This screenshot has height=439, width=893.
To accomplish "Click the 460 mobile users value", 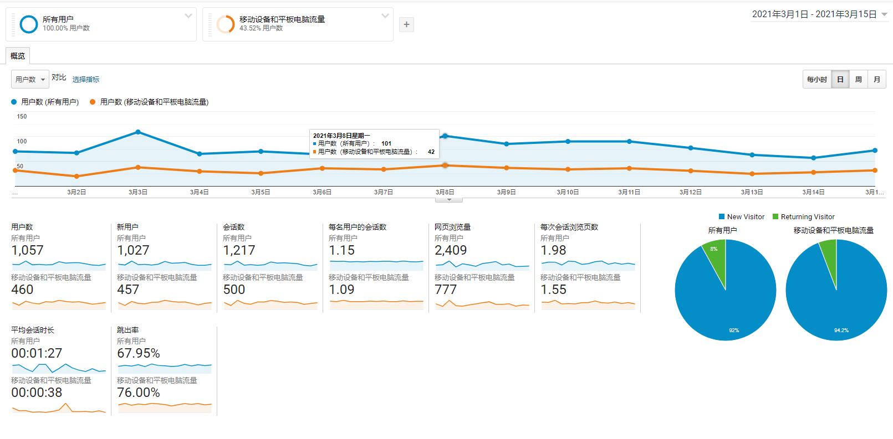I will tap(22, 290).
